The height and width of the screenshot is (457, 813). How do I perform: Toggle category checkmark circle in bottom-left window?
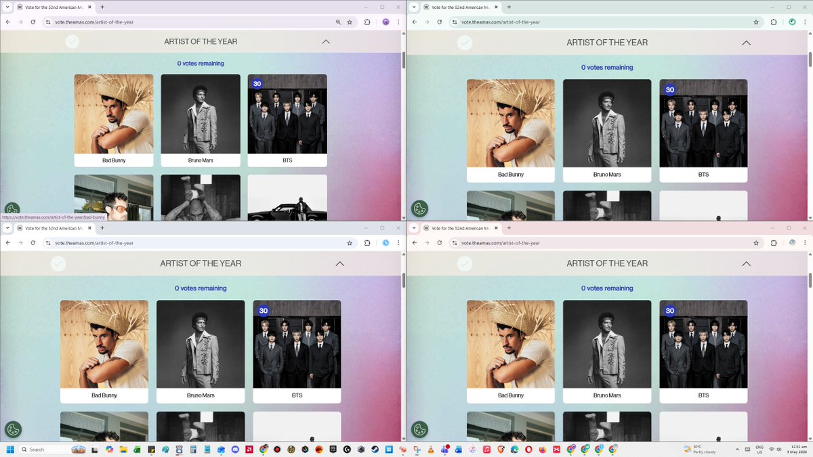point(58,263)
